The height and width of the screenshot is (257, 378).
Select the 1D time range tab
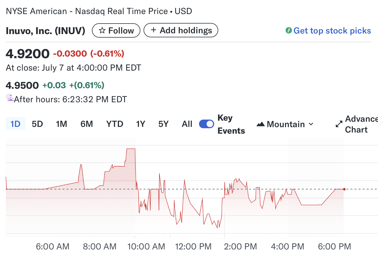[15, 124]
